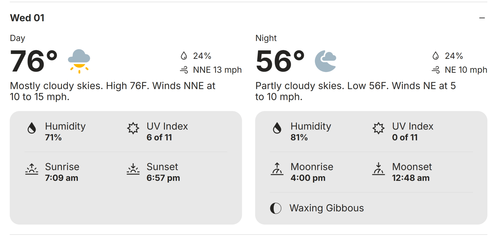Click the Moonset icon
This screenshot has height=236, width=493.
378,169
